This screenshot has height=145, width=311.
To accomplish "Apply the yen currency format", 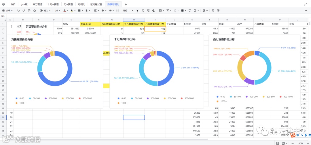I will click(137, 10).
